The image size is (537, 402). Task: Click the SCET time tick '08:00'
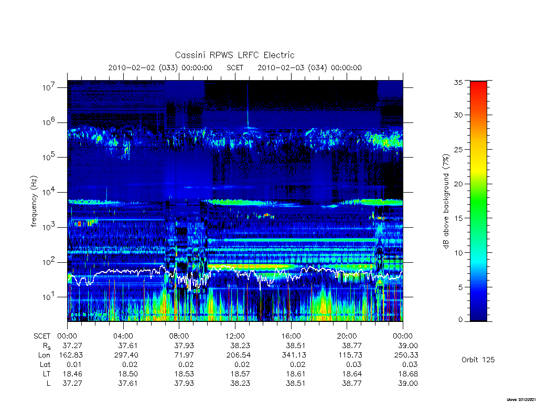click(x=179, y=336)
